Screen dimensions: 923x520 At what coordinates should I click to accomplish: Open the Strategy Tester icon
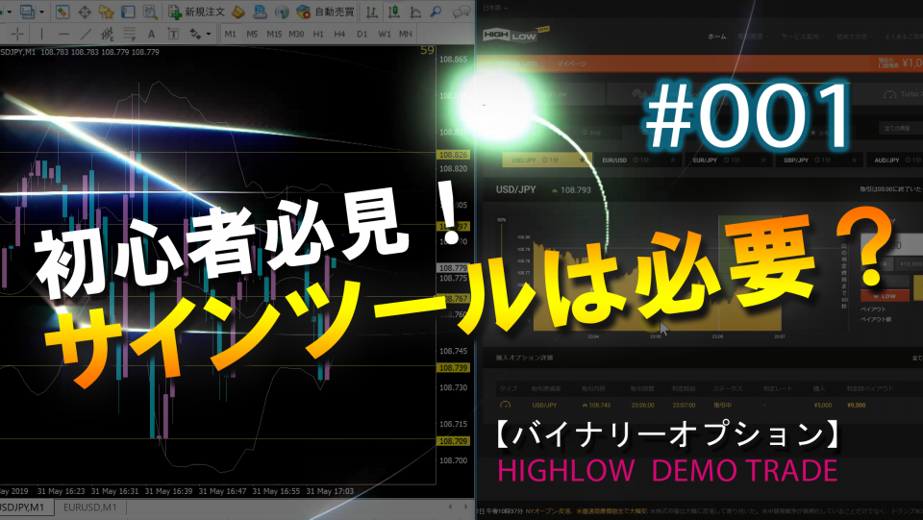click(150, 12)
